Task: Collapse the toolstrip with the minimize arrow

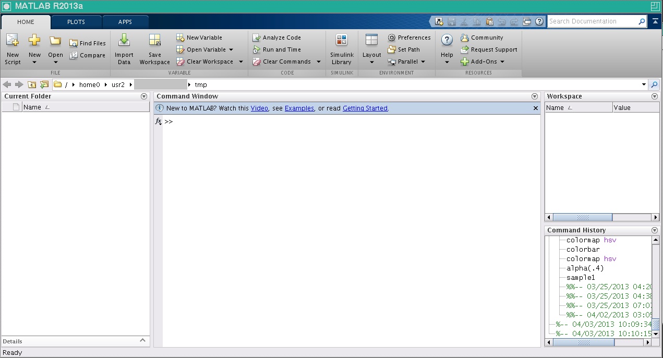Action: point(655,21)
